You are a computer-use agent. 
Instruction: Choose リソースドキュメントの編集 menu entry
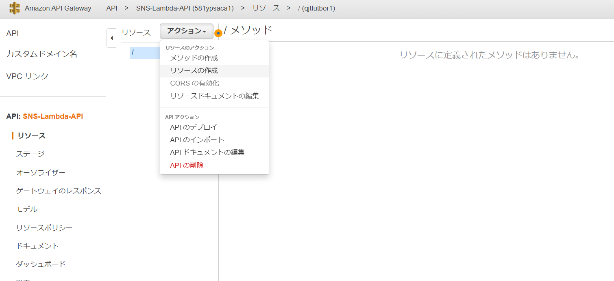(x=214, y=96)
